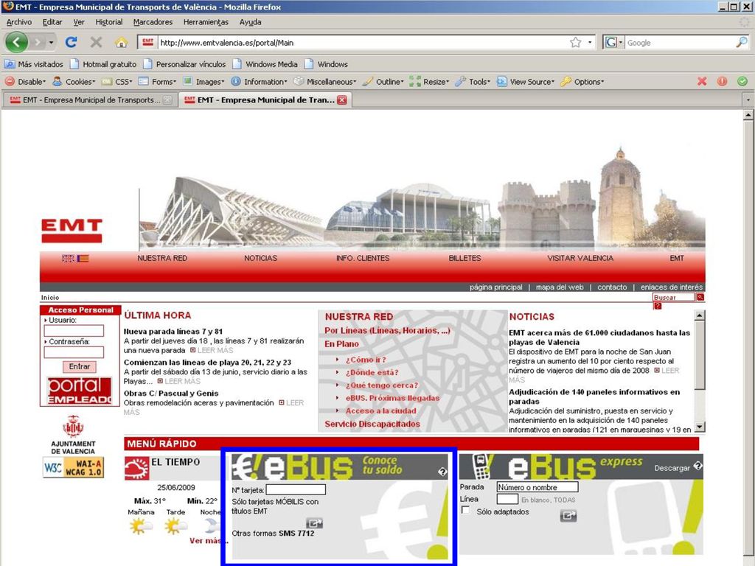
Task: Open the Archivo menu
Action: point(18,22)
